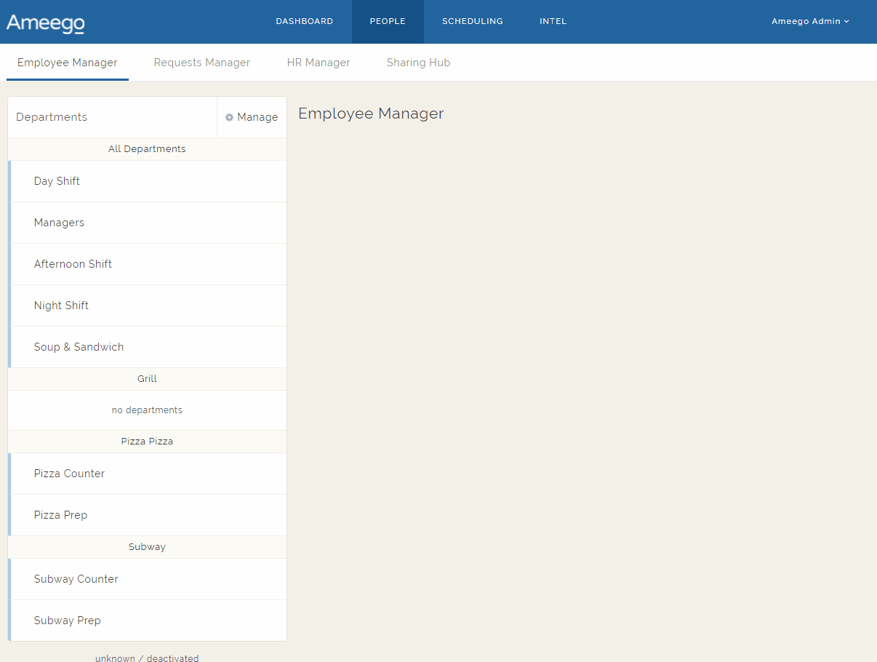Open the INTEL section
This screenshot has width=877, height=662.
point(553,21)
